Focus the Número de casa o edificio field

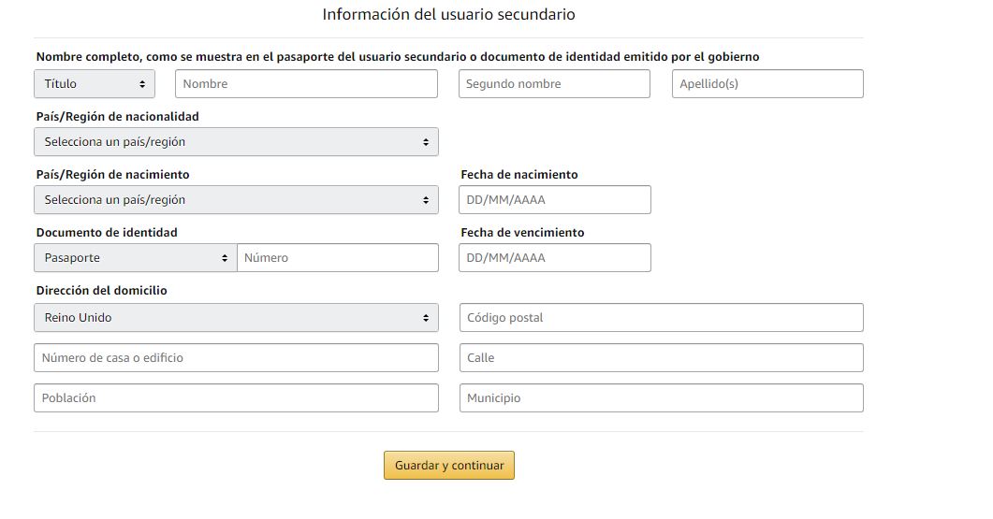236,358
